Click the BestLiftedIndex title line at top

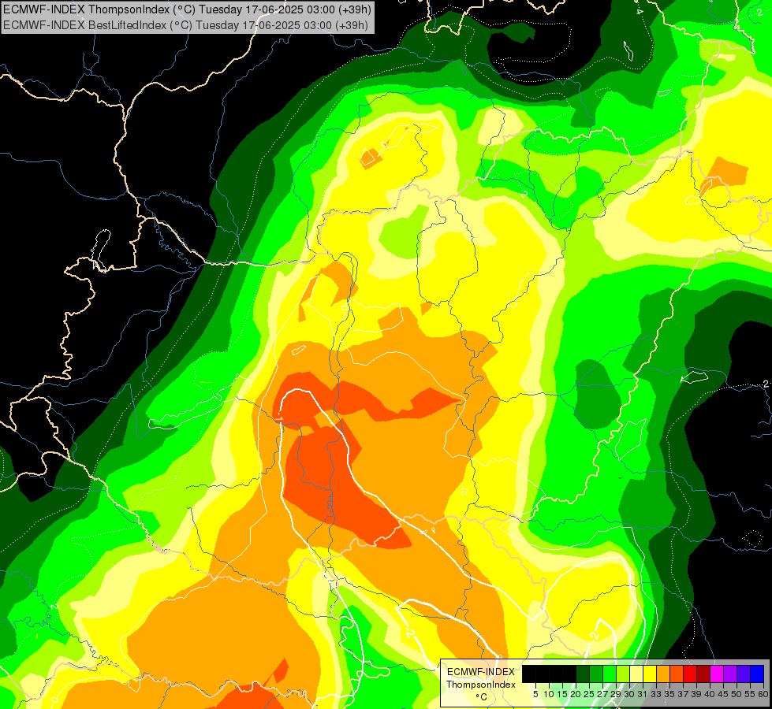click(185, 24)
